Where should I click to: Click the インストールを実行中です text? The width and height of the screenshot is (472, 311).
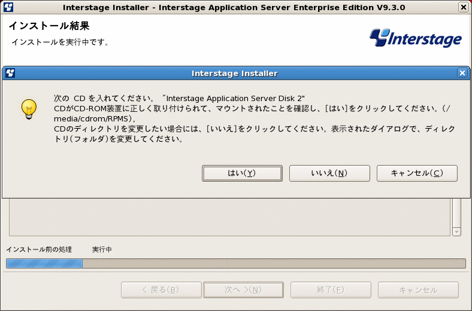point(60,42)
